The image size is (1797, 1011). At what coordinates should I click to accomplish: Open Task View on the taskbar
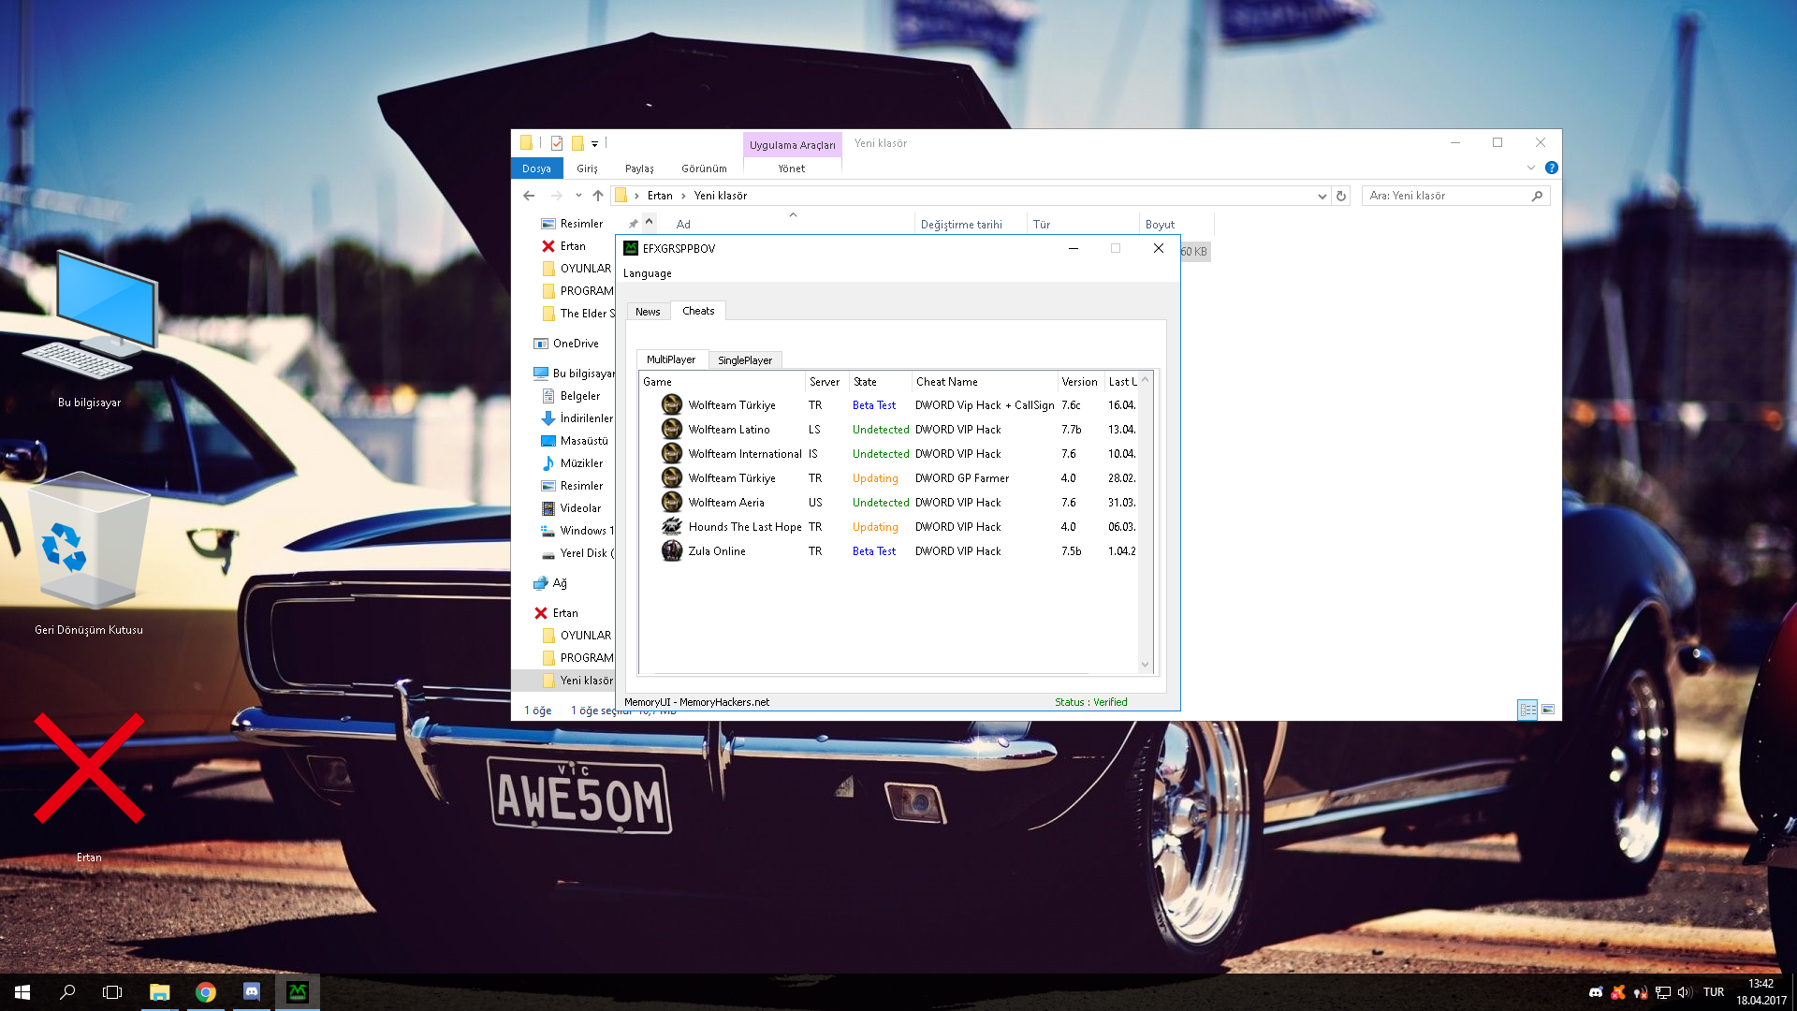tap(112, 992)
